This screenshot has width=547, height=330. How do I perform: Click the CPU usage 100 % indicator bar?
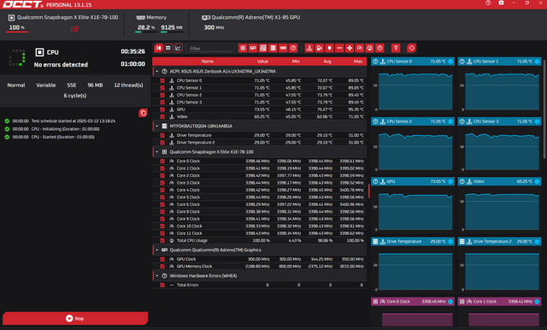17,32
